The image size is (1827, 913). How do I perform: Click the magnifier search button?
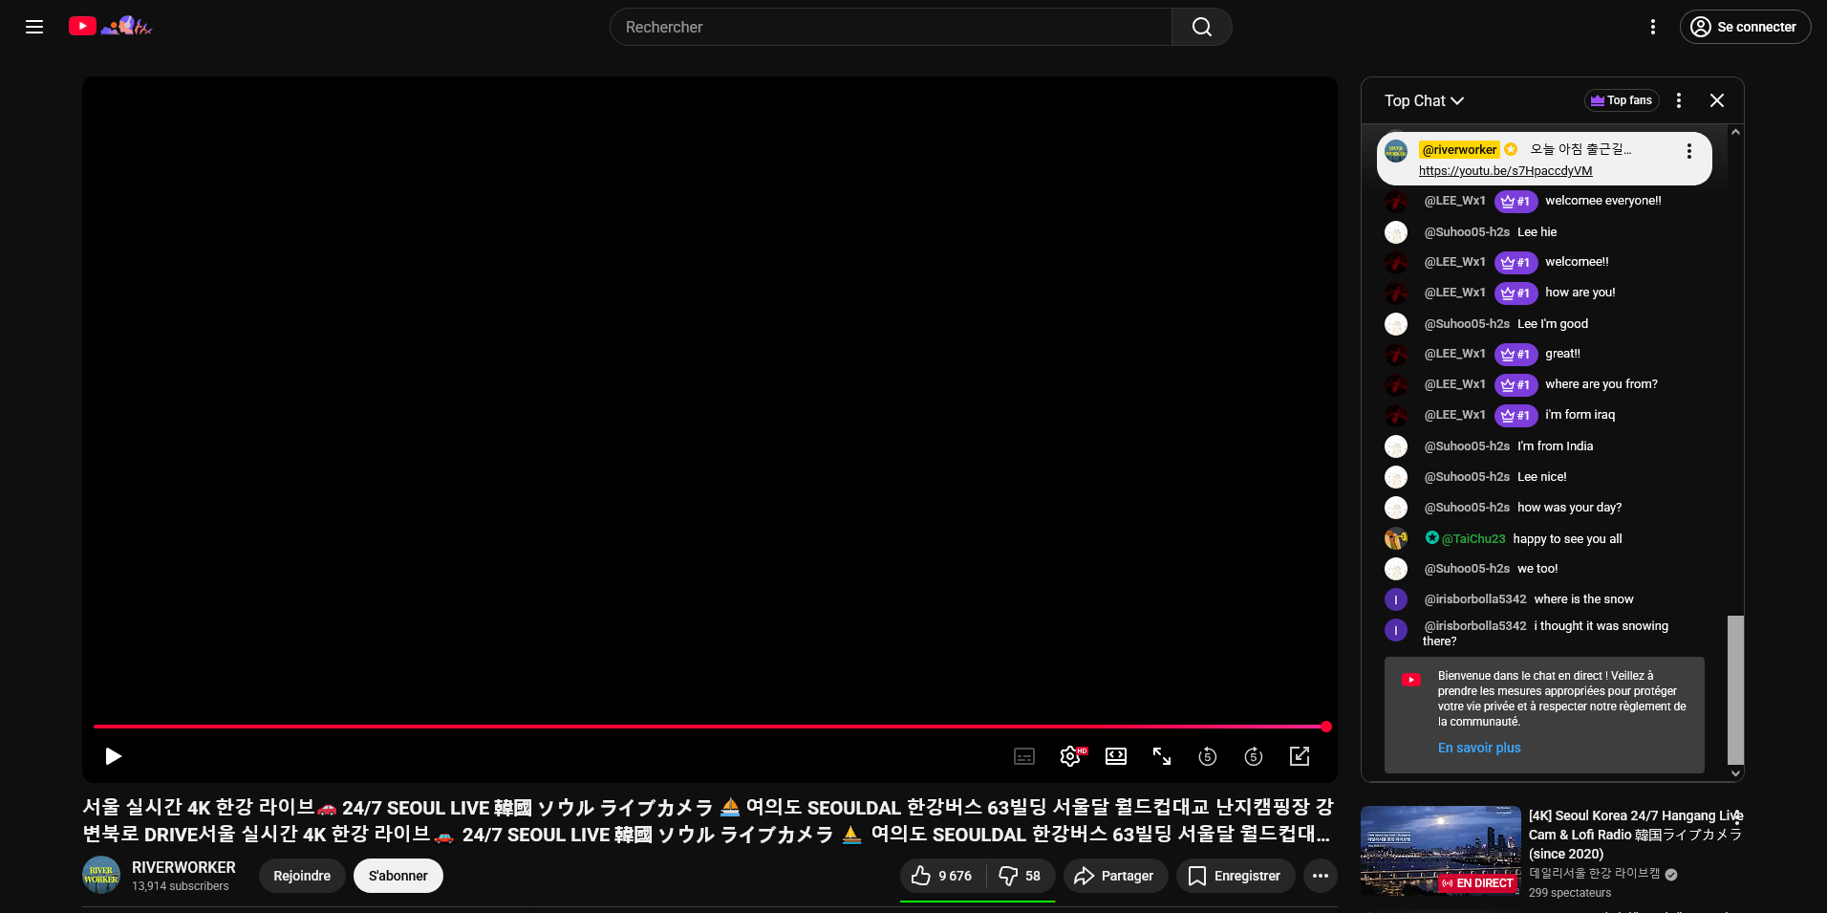point(1201,27)
